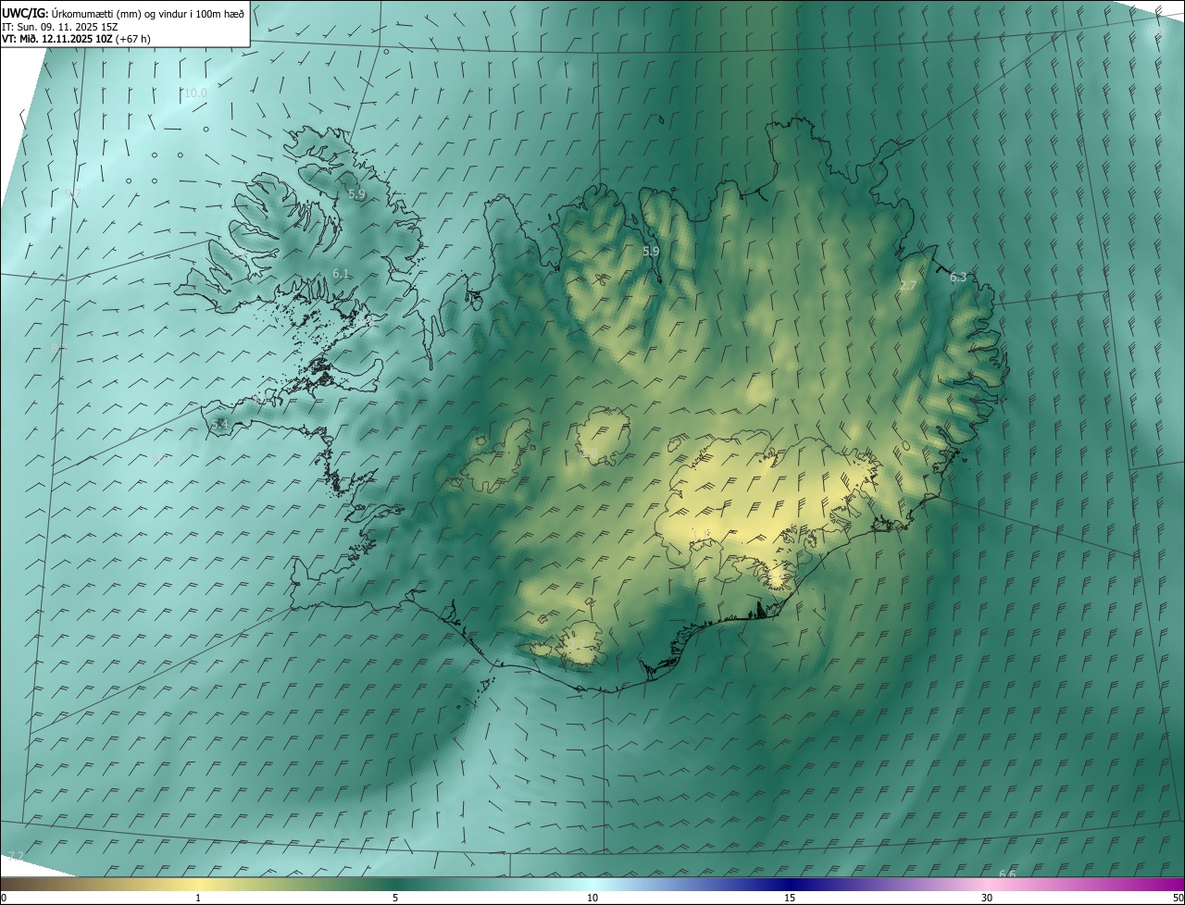Click the 'VT: Mið. 12.11.2025 10Z (+67 h)' line
This screenshot has height=905, width=1185.
[76, 39]
